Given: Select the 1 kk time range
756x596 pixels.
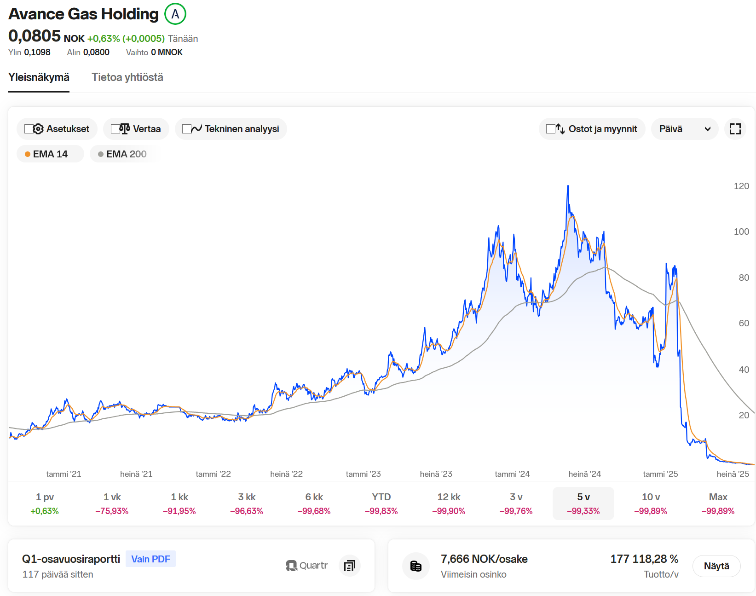Looking at the screenshot, I should point(179,503).
